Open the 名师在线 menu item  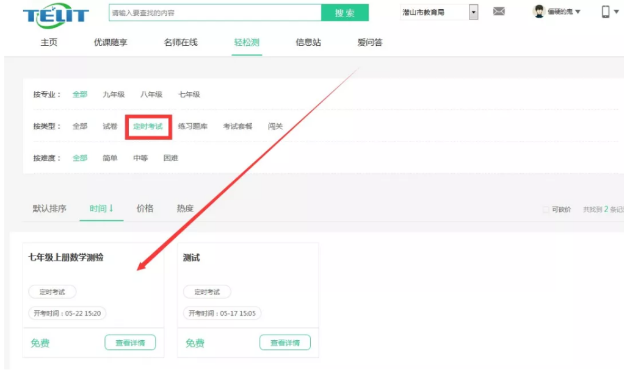tap(181, 43)
